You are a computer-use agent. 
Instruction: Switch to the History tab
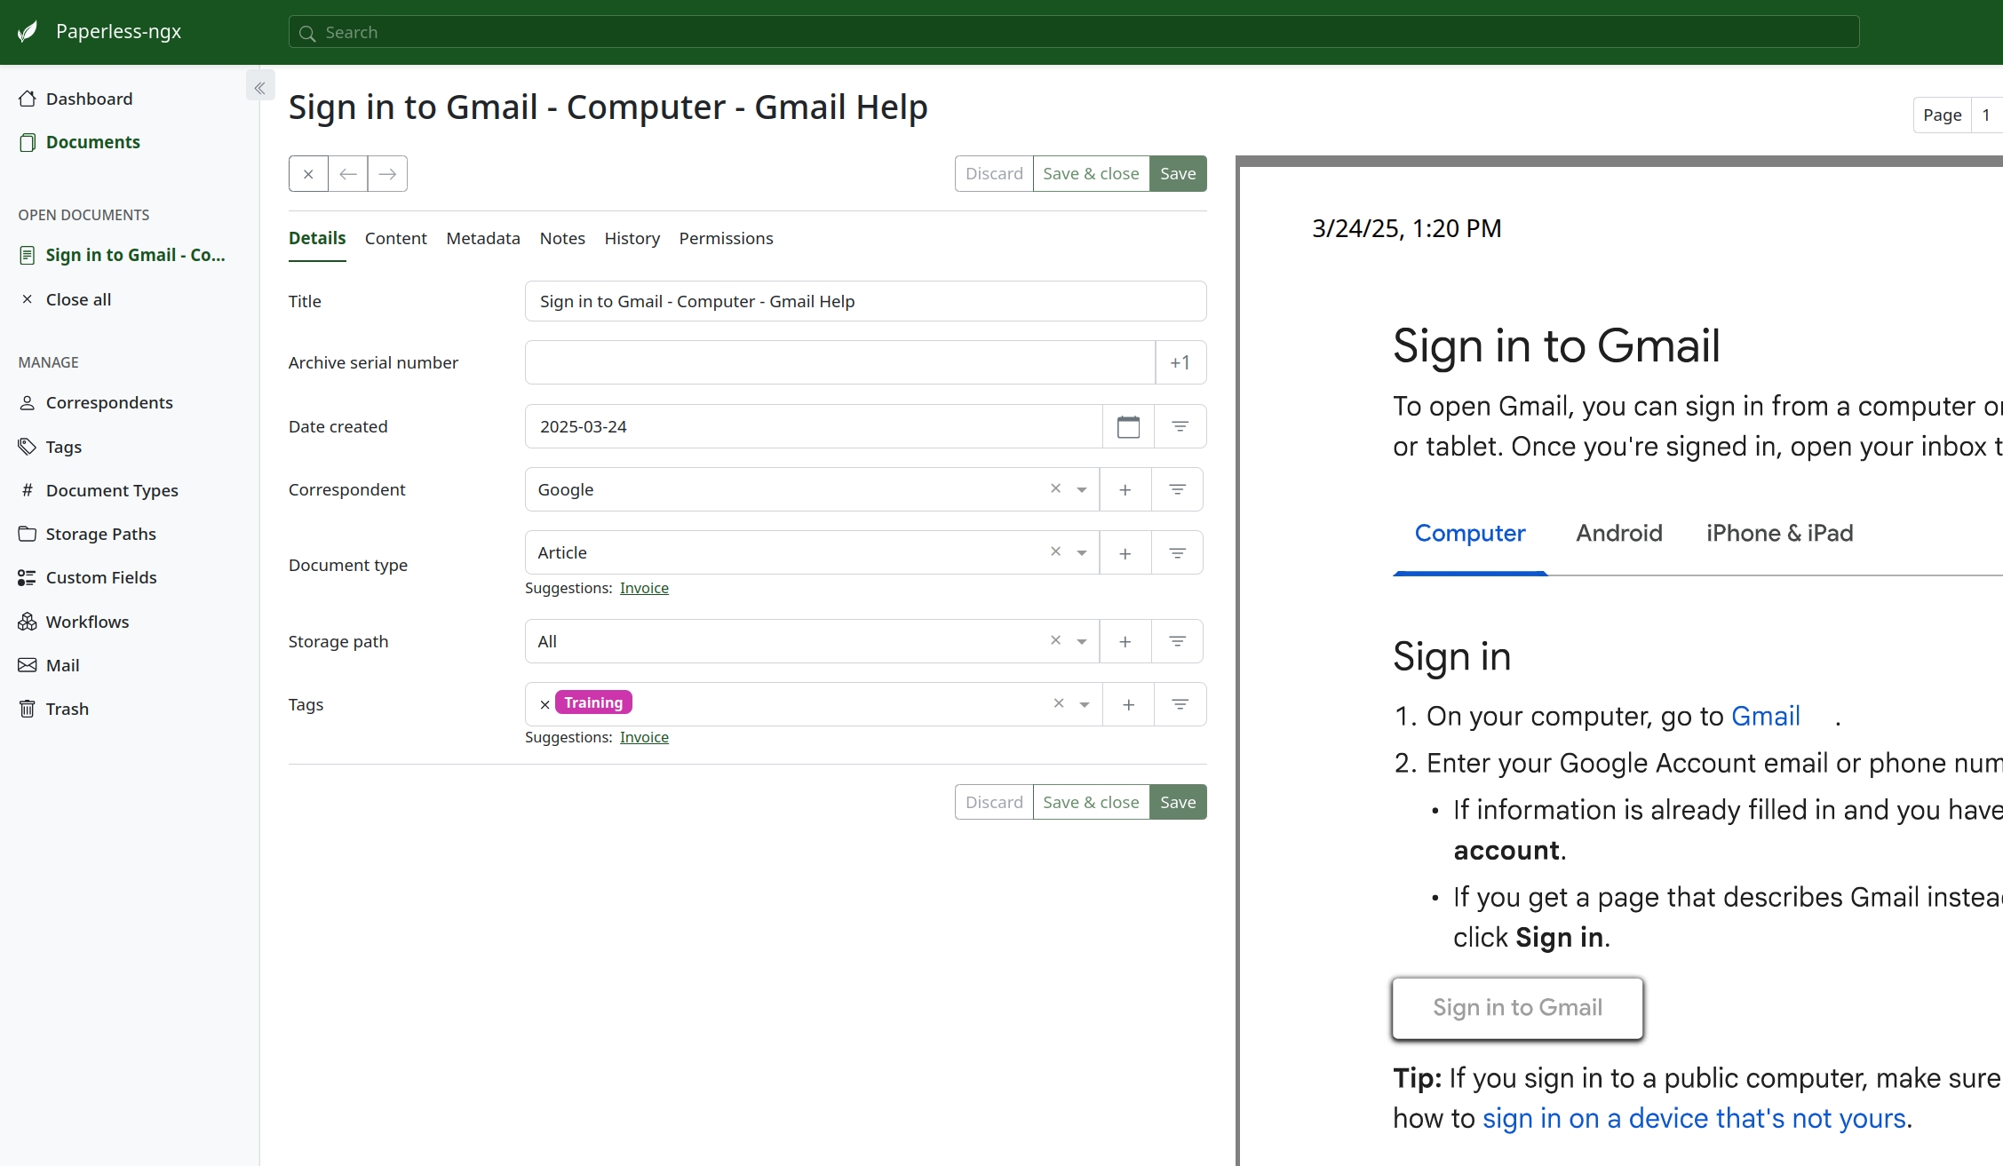(632, 238)
